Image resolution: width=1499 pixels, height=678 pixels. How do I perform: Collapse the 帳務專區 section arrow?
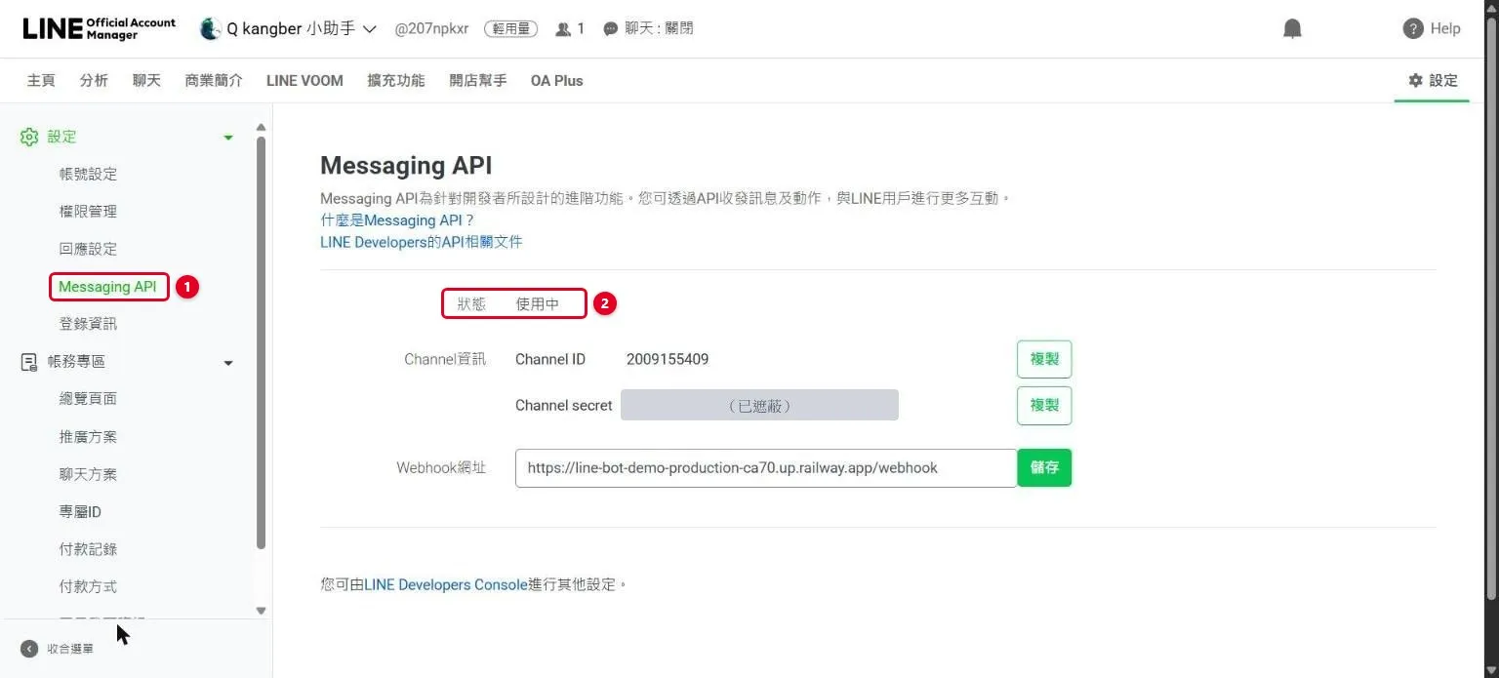(228, 363)
